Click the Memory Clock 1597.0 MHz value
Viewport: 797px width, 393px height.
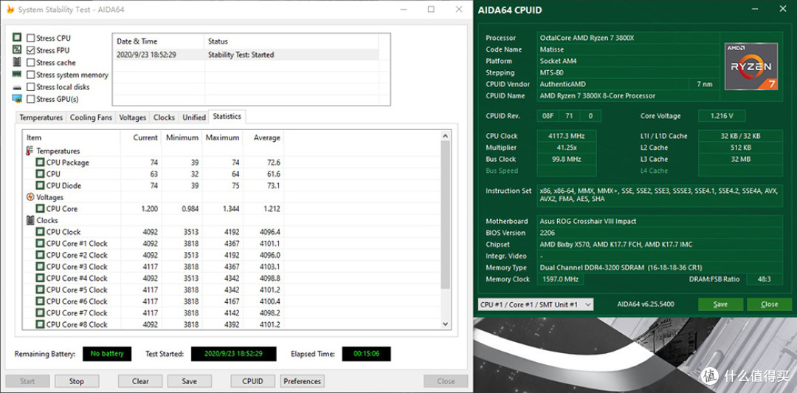[x=559, y=279]
